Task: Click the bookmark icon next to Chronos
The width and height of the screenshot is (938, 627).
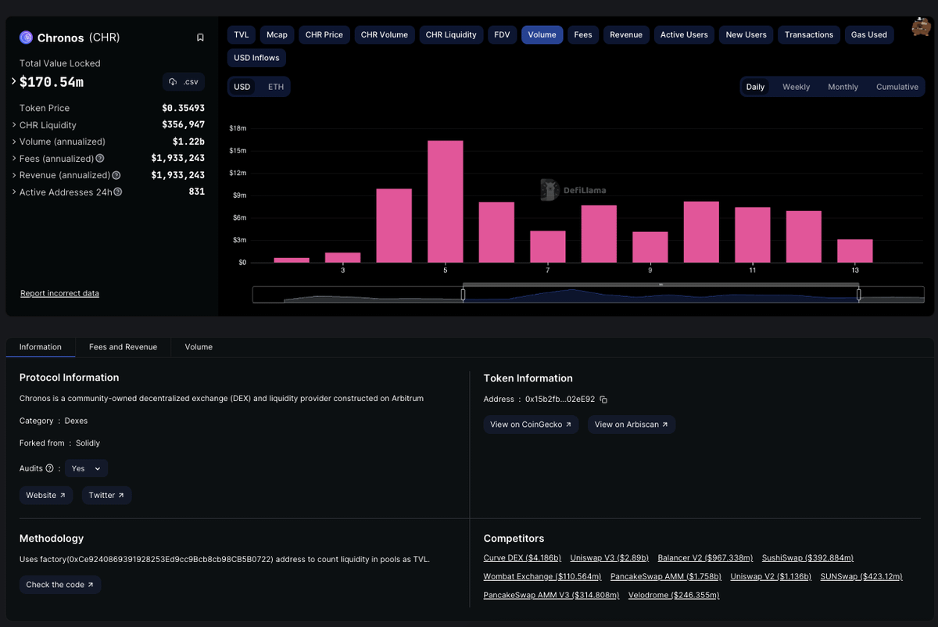Action: pyautogui.click(x=200, y=38)
